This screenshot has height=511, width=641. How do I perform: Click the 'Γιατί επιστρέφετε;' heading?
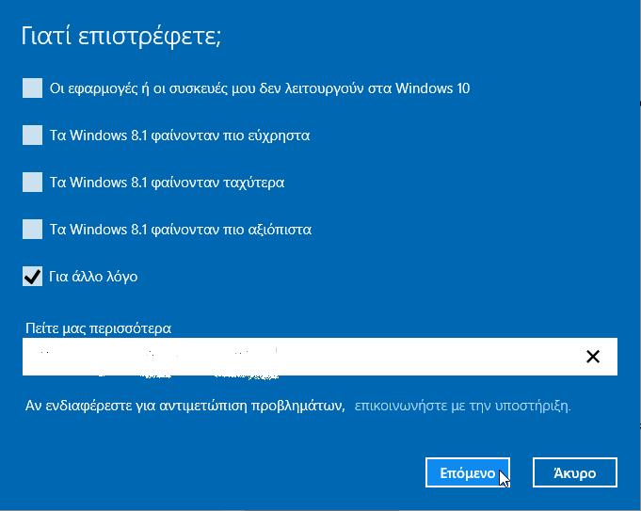pyautogui.click(x=120, y=38)
